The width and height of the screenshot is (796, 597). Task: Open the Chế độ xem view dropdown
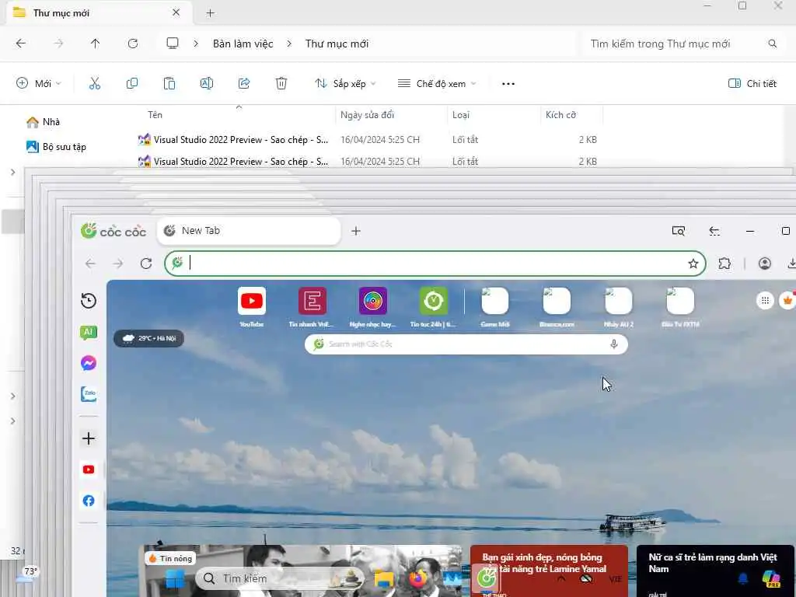(437, 83)
